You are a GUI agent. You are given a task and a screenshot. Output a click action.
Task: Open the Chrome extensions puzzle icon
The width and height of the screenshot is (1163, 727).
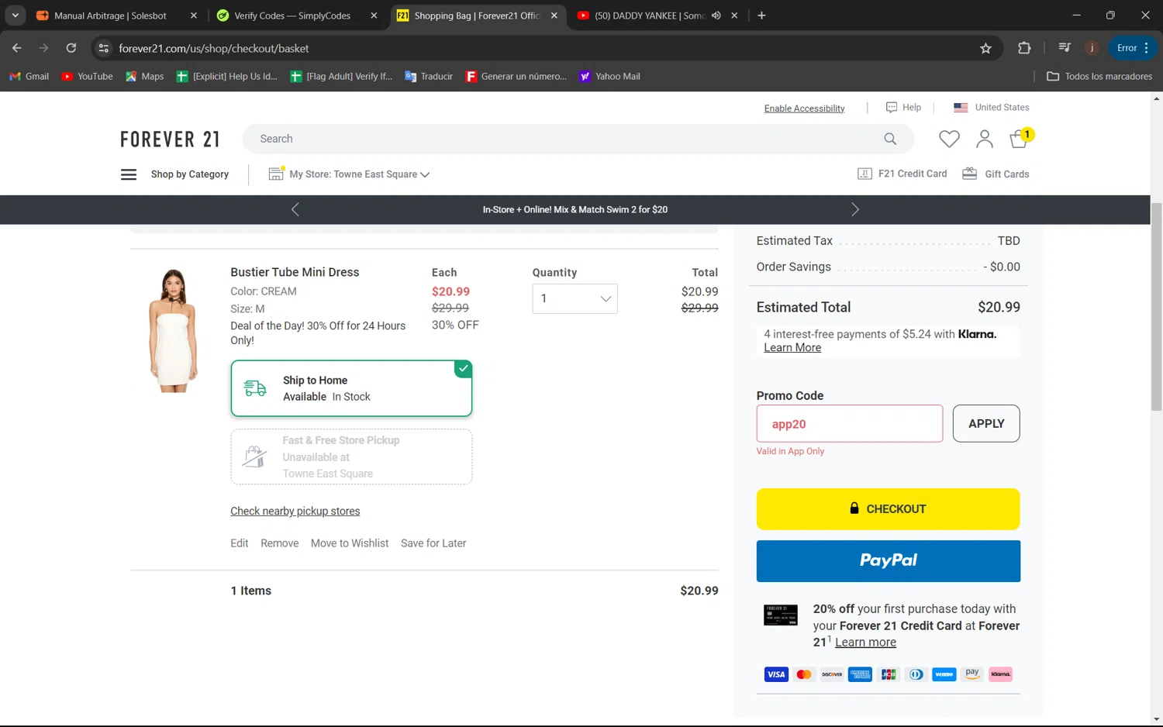tap(1024, 48)
